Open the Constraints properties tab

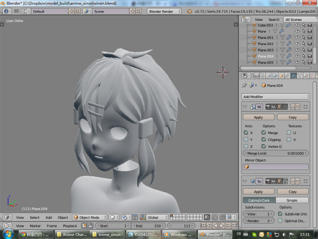click(287, 76)
